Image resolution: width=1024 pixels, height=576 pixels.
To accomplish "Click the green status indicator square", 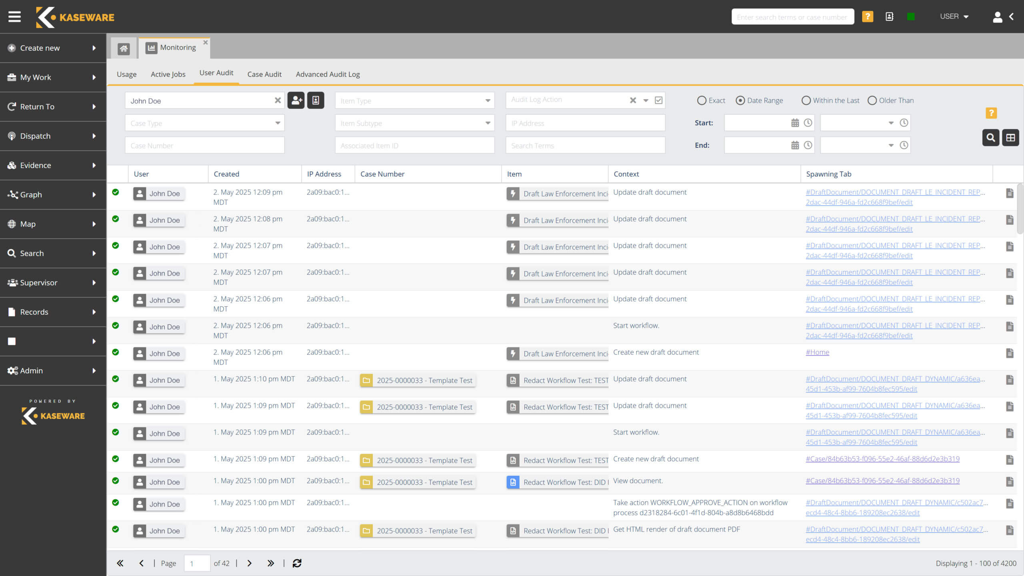I will coord(911,16).
